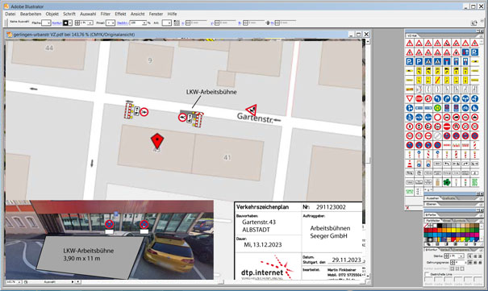Select the red No Entry sign symbol
Screen dimensions: 488x291
point(447,127)
